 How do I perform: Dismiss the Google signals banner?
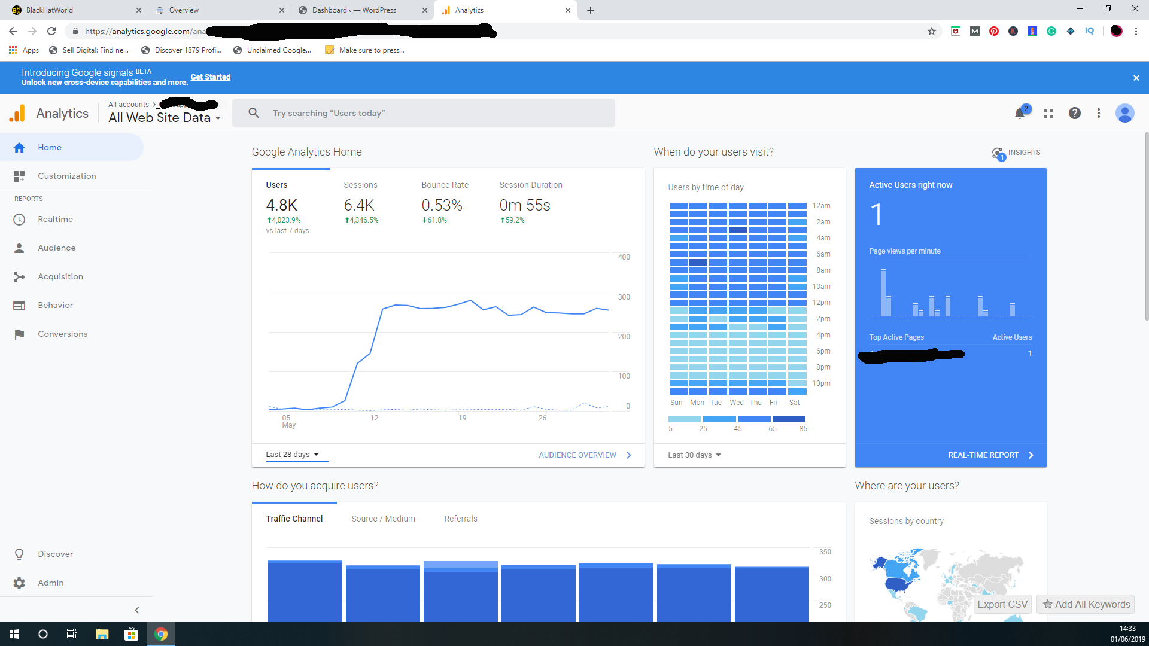(1136, 78)
